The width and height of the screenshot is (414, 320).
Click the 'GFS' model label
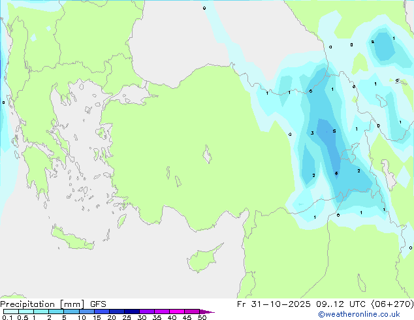pos(98,304)
